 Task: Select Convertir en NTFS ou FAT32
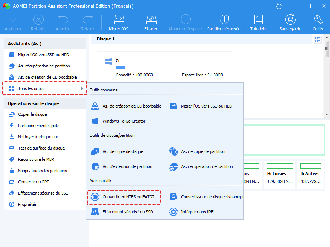[124, 197]
